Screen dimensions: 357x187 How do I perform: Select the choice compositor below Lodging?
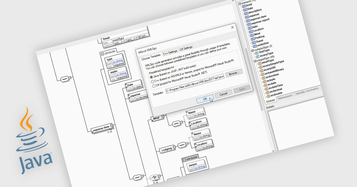click(x=155, y=177)
